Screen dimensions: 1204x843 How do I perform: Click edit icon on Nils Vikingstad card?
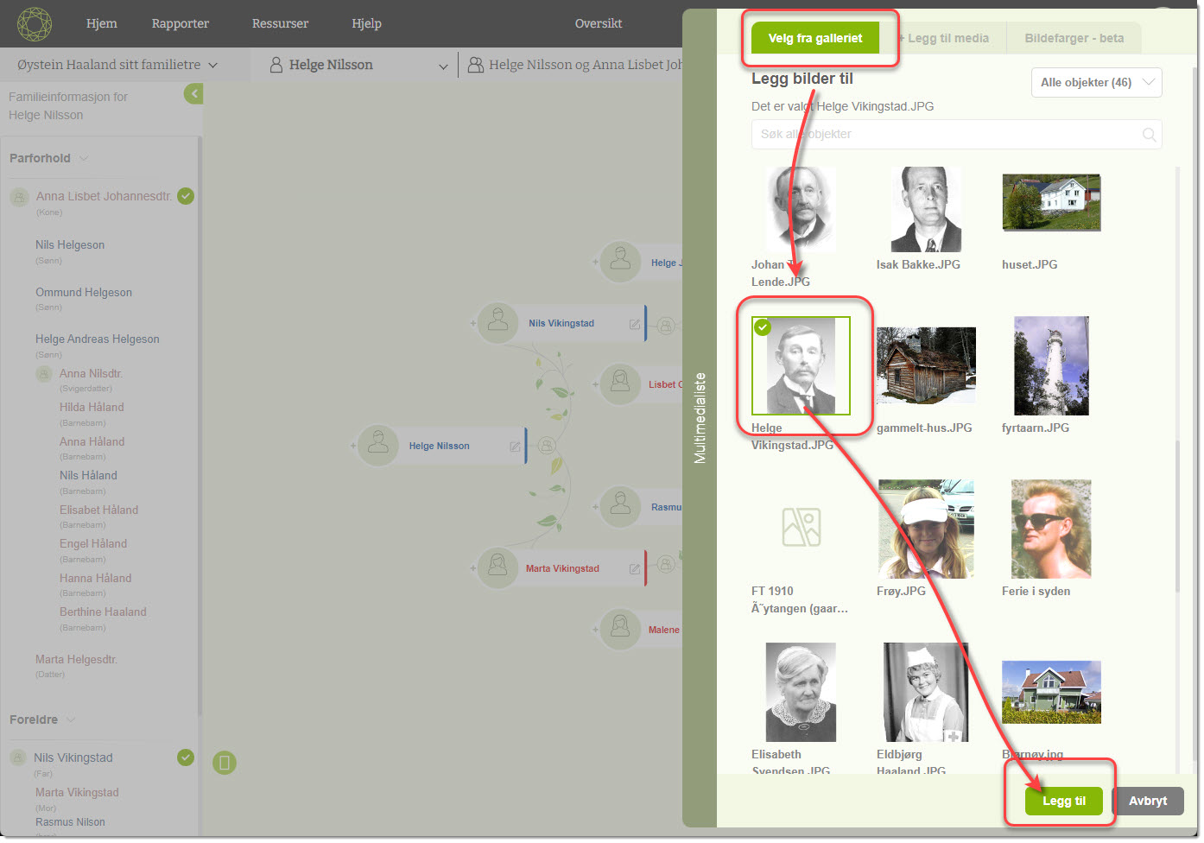click(635, 324)
